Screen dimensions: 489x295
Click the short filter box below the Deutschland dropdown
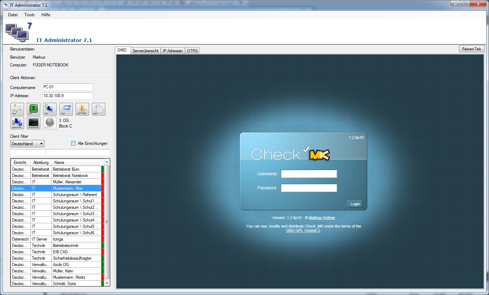[x=28, y=153]
